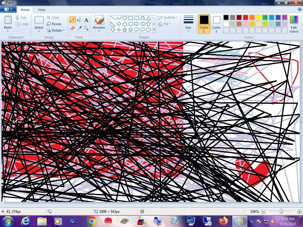Choose the Oval shape
Viewport: 303px width, 227px height.
(125, 18)
